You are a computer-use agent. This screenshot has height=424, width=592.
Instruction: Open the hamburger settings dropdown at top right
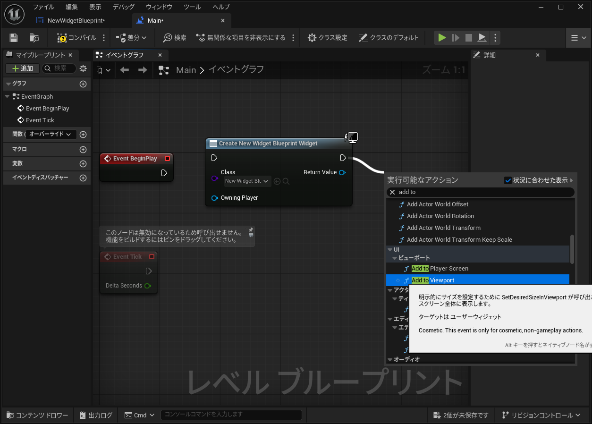coord(578,38)
